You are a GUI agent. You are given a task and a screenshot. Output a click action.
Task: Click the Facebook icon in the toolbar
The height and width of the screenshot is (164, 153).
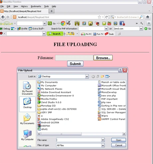click(122, 23)
